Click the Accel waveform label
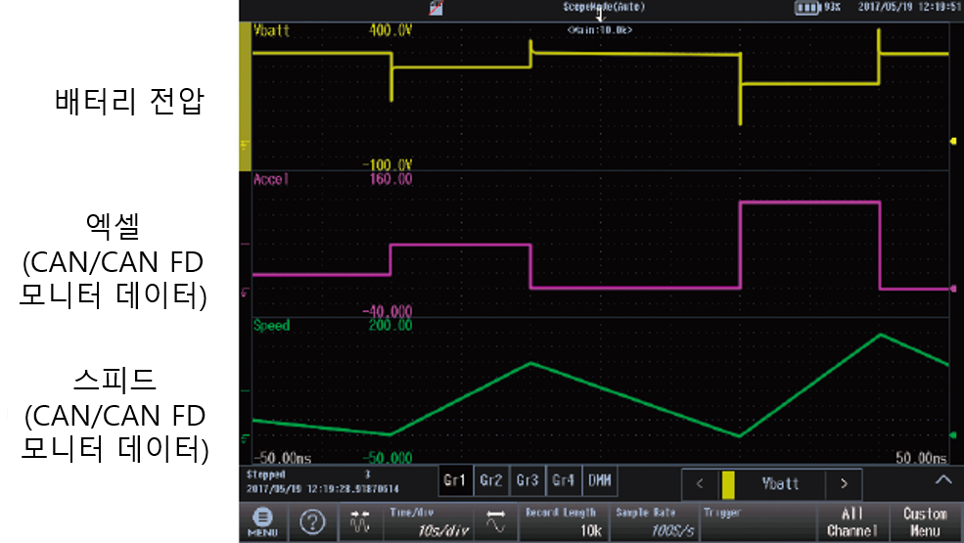Image resolution: width=964 pixels, height=543 pixels. tap(270, 180)
